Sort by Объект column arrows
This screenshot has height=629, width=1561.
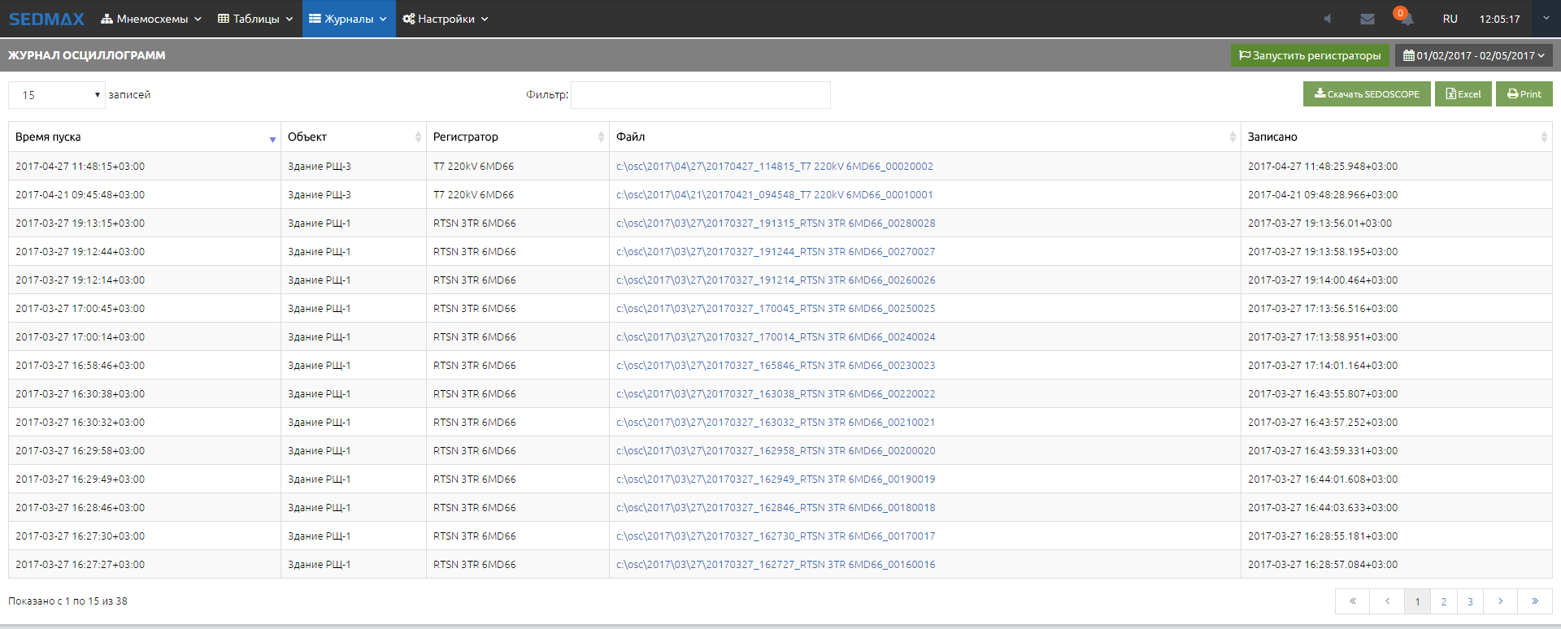click(418, 137)
